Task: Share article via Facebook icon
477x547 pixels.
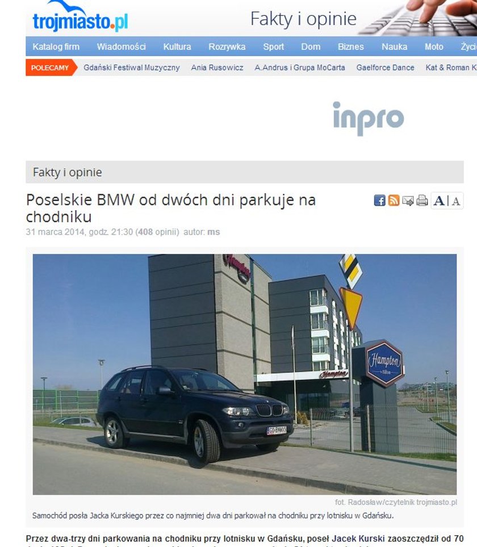Action: point(379,201)
